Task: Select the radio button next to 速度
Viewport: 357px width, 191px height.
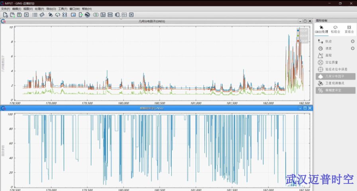Action: pyautogui.click(x=353, y=48)
